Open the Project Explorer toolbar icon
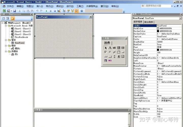 tap(64, 11)
